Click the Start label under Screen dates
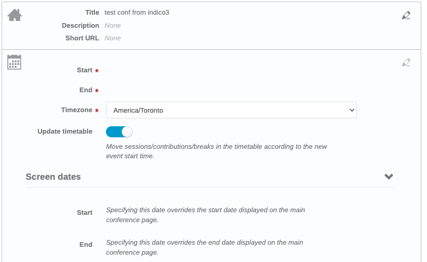The width and height of the screenshot is (427, 262). point(84,213)
